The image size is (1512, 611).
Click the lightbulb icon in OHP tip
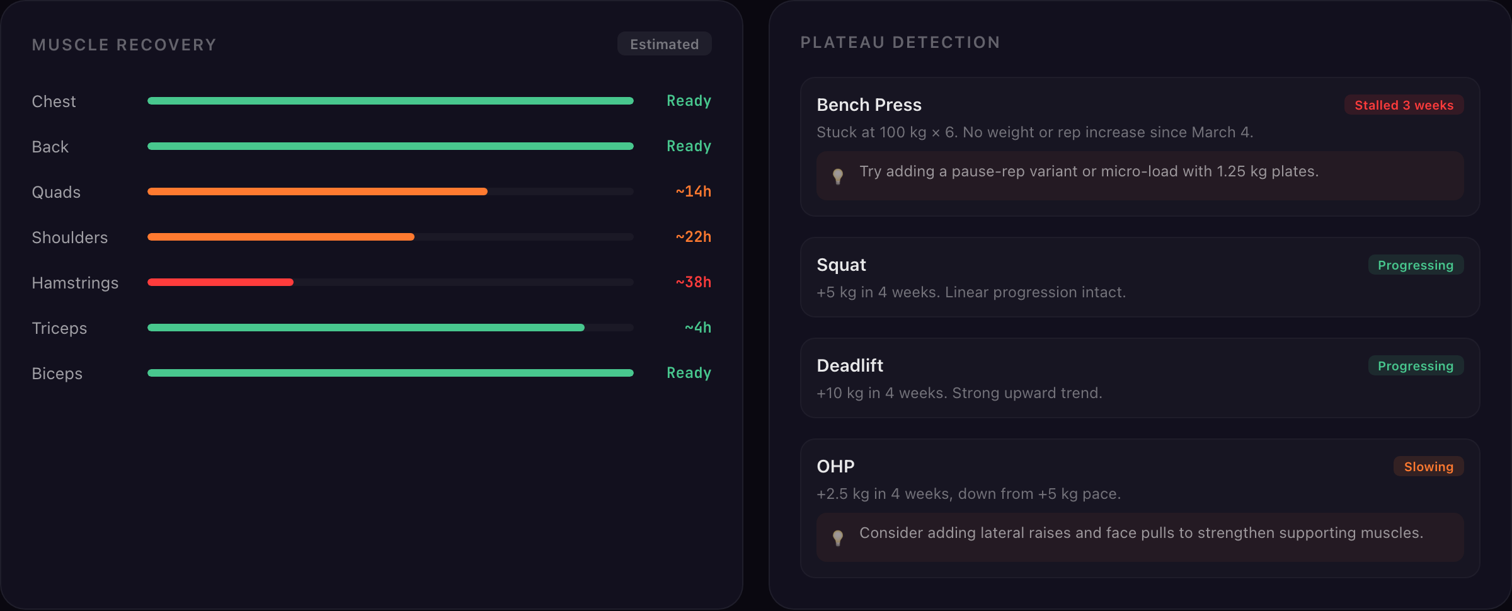[837, 537]
